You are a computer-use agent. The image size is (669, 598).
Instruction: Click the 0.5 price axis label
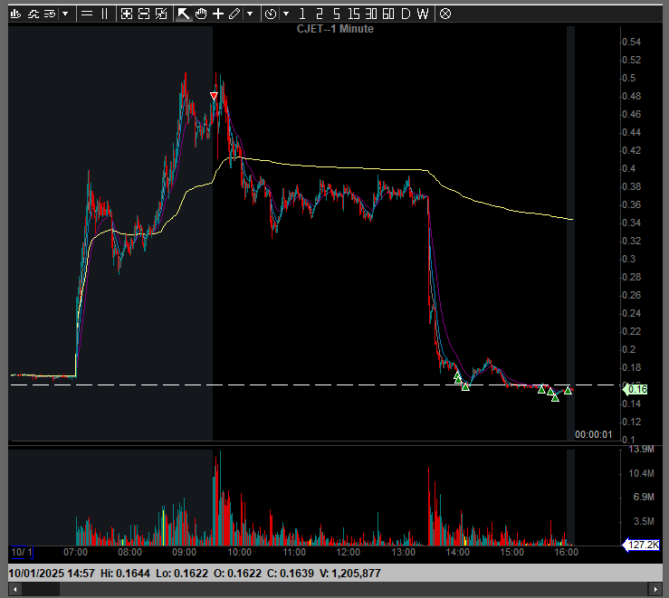pos(629,78)
